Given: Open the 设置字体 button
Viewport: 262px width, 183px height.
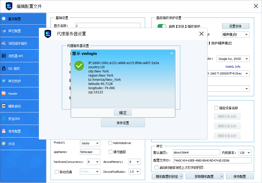Looking at the screenshot, I should [x=236, y=26].
